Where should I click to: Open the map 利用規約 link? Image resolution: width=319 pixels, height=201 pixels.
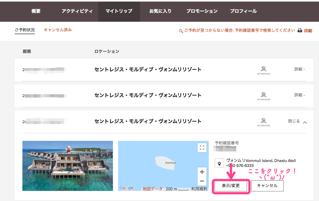[199, 189]
